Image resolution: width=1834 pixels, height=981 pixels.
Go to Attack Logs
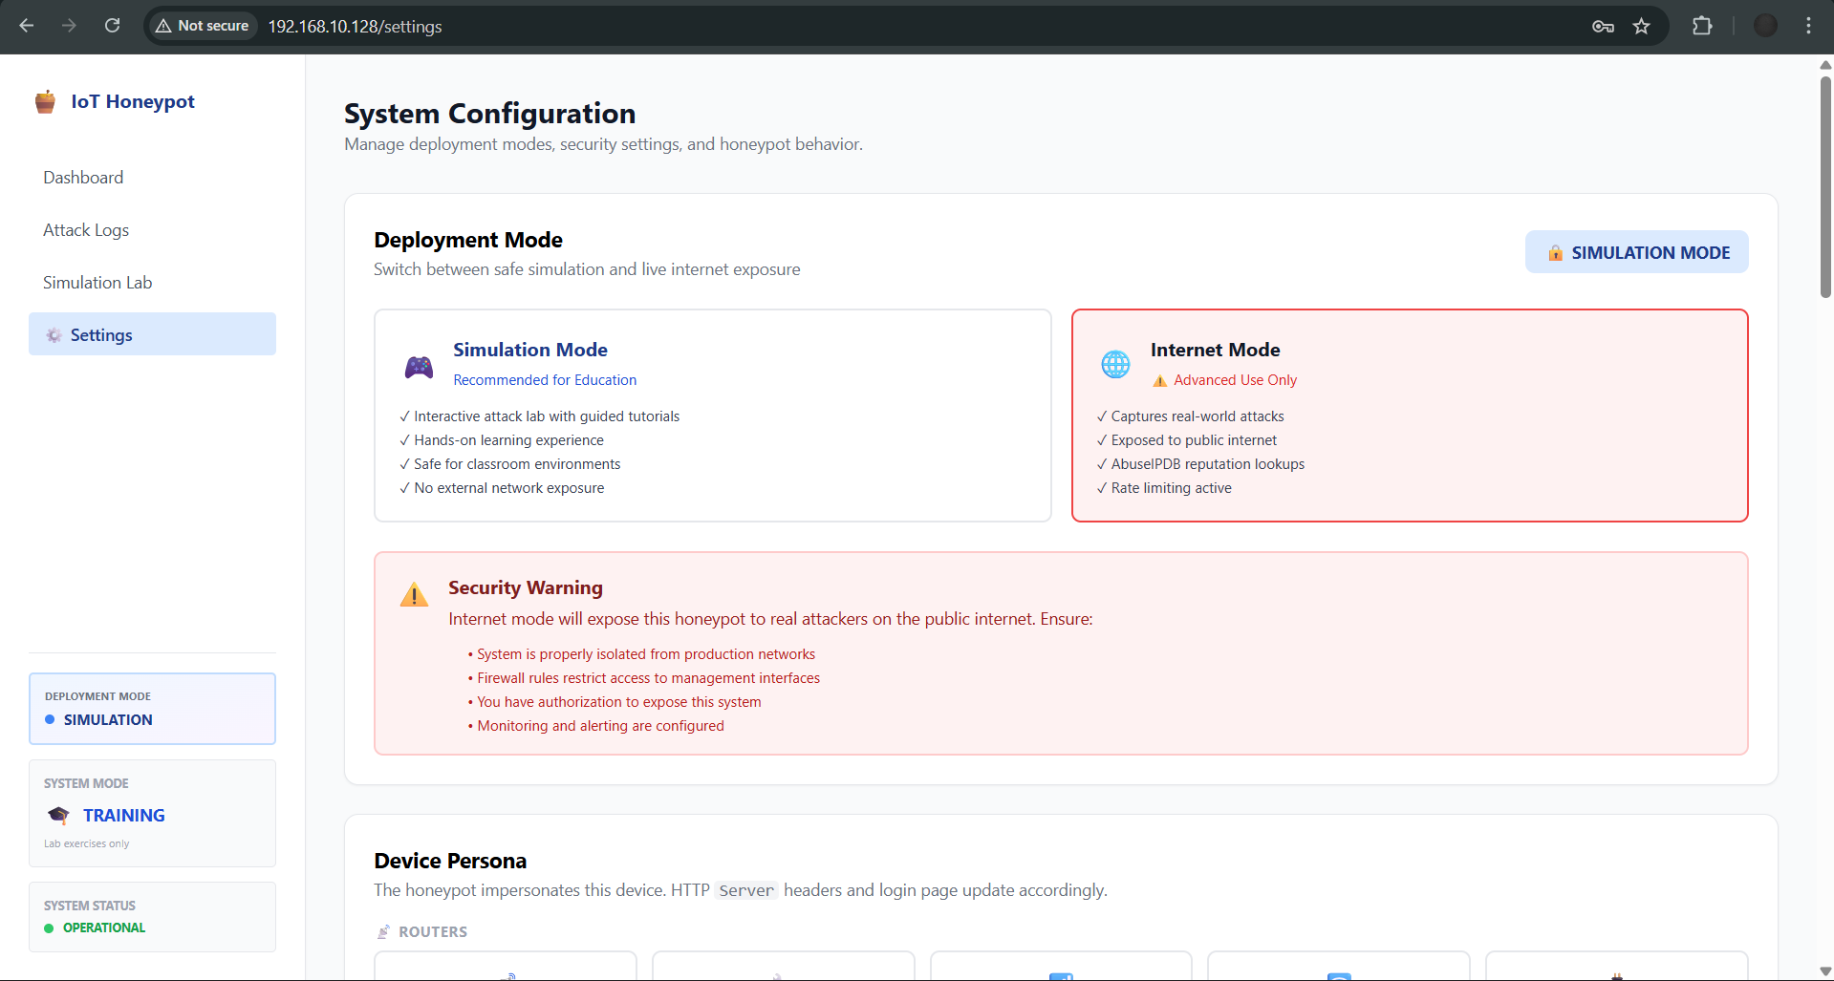coord(86,230)
